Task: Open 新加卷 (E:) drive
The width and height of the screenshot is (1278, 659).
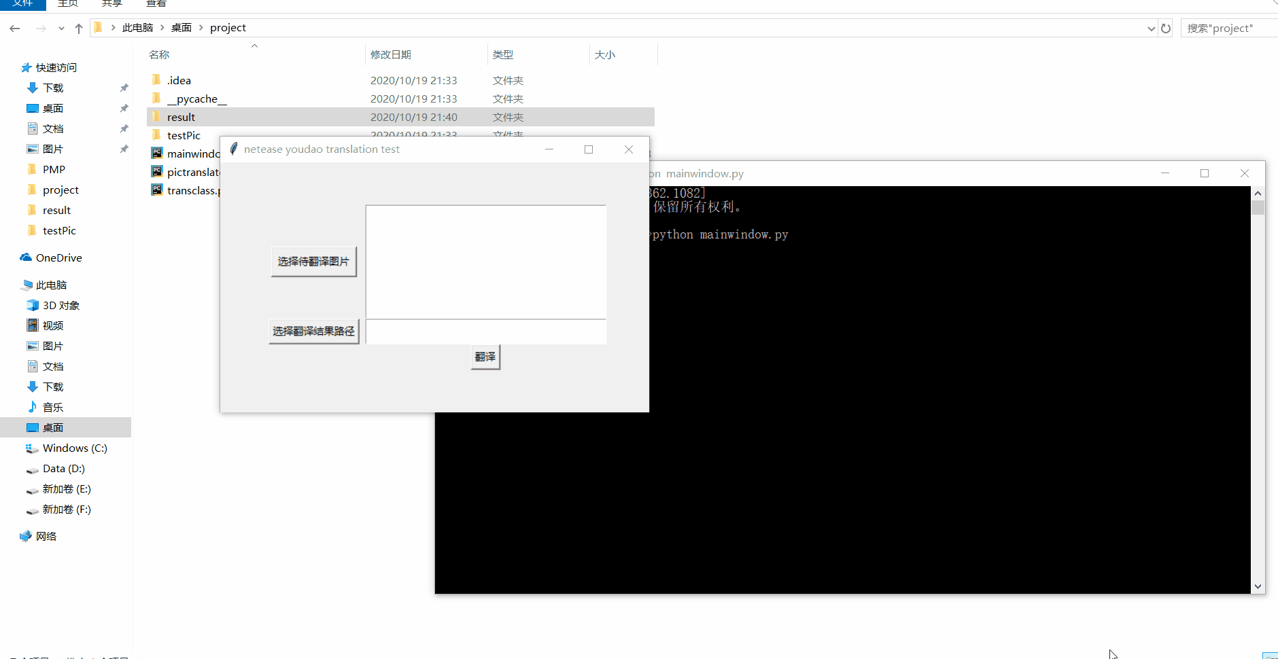Action: pyautogui.click(x=67, y=488)
